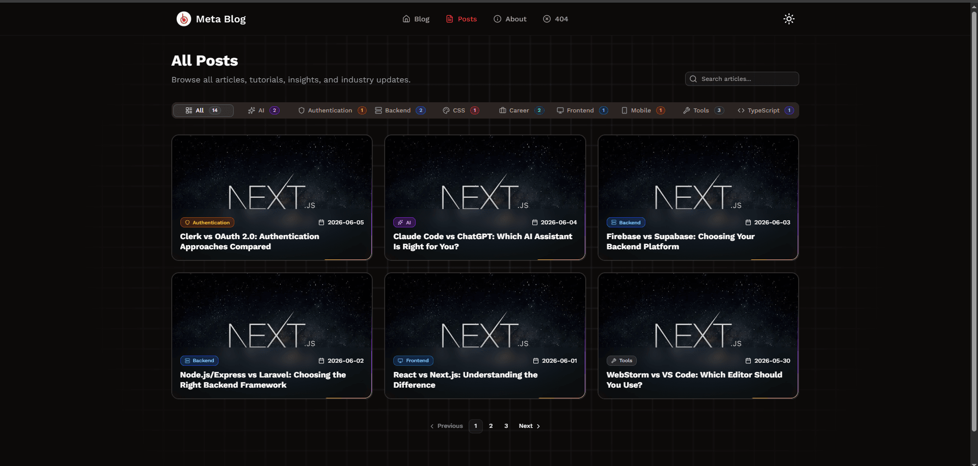Open the Blog nav link
Image resolution: width=978 pixels, height=466 pixels.
pyautogui.click(x=416, y=19)
